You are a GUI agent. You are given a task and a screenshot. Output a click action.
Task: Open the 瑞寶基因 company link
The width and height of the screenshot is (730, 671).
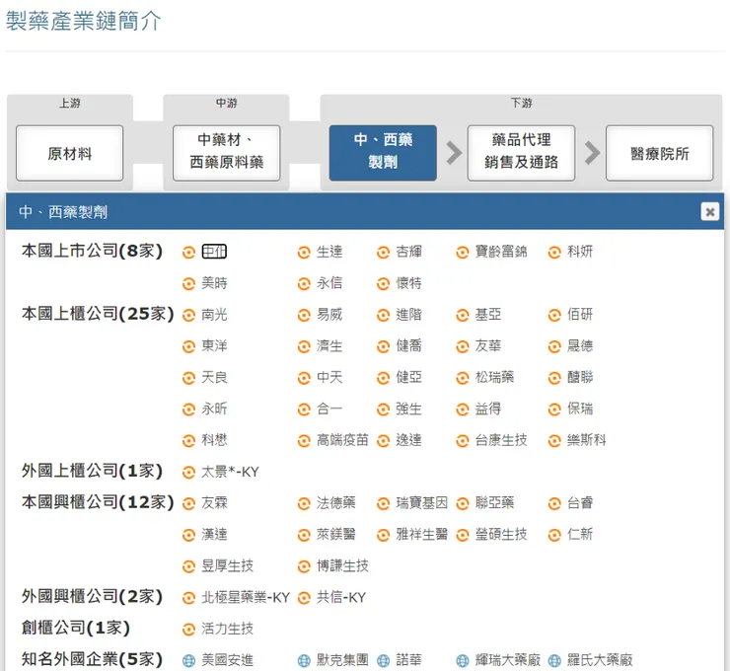click(422, 503)
